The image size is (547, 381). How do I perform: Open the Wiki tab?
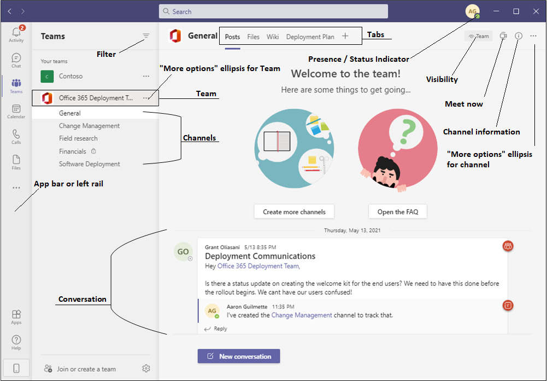[273, 37]
